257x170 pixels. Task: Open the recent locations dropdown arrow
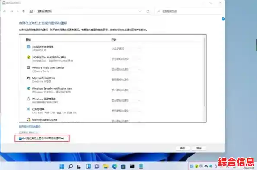pyautogui.click(x=18, y=11)
